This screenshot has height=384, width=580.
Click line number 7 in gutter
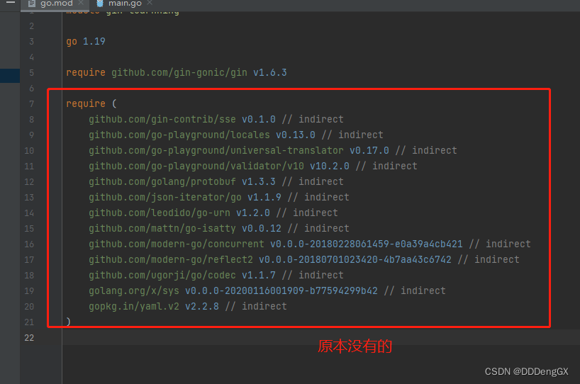click(31, 104)
